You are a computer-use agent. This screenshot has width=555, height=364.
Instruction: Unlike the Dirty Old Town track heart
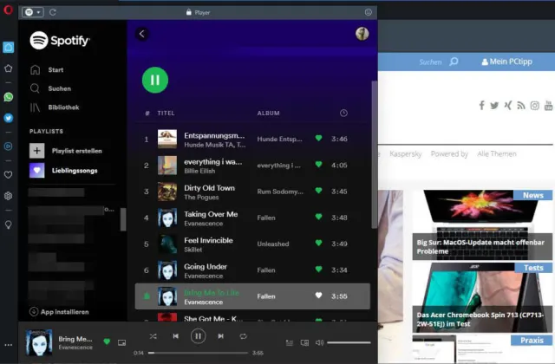point(318,192)
